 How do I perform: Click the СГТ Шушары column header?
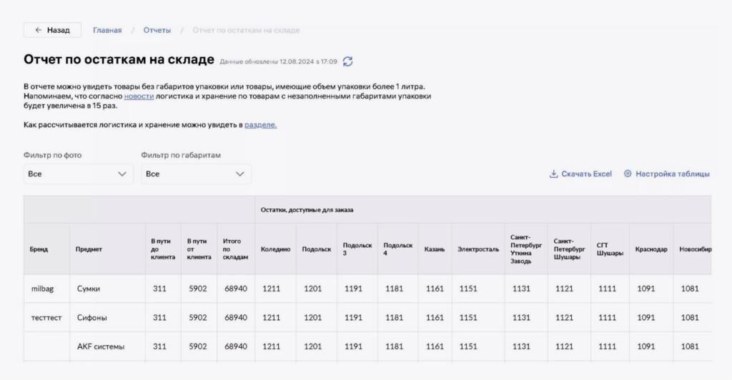pos(610,249)
